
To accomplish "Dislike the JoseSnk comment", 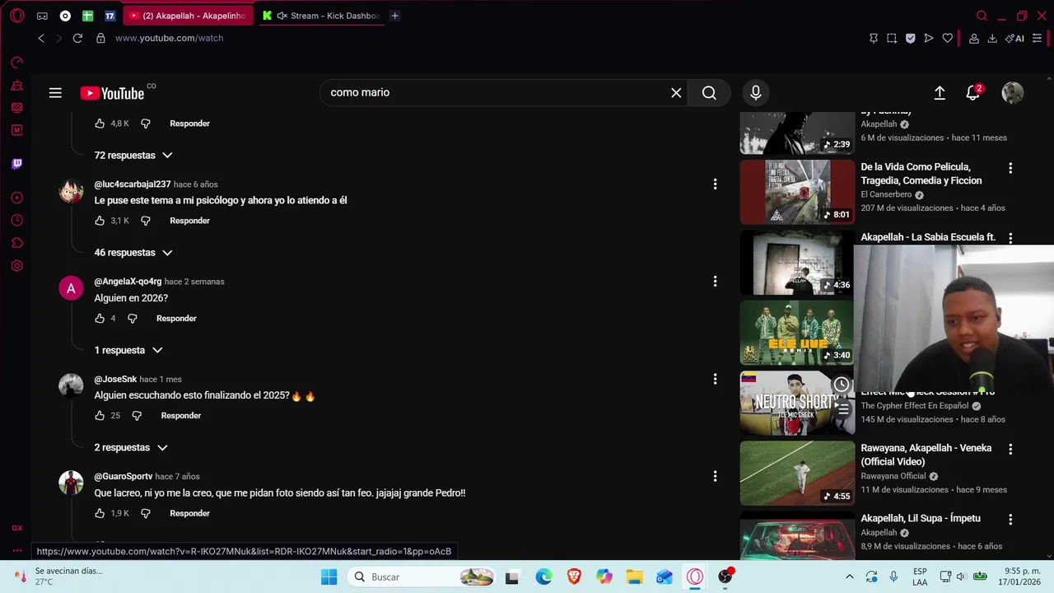I will pos(137,416).
